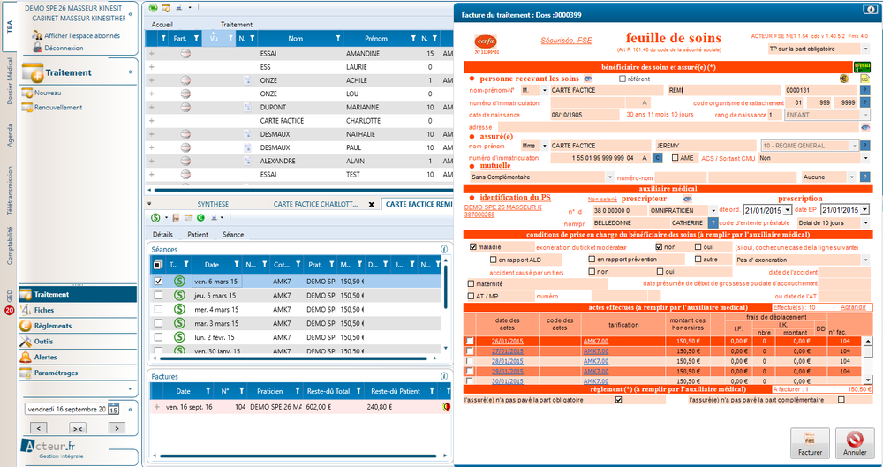The image size is (883, 467).
Task: Click the calendar icon beside the date field
Action: tap(113, 410)
